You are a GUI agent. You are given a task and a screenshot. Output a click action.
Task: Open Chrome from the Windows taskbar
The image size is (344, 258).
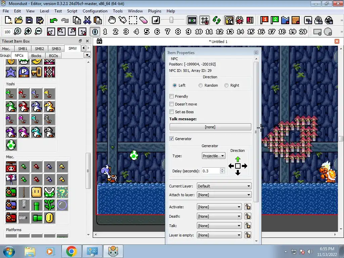[x=71, y=251]
